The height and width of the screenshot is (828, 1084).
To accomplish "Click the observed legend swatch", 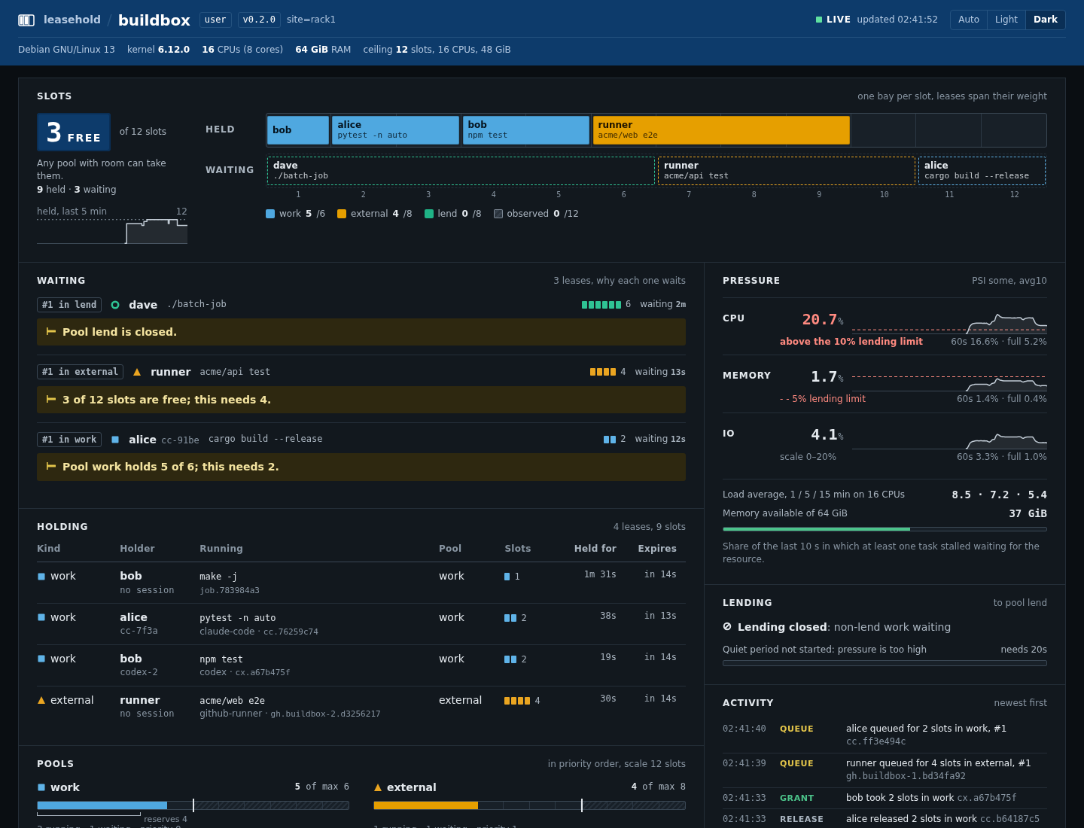I will (x=498, y=214).
